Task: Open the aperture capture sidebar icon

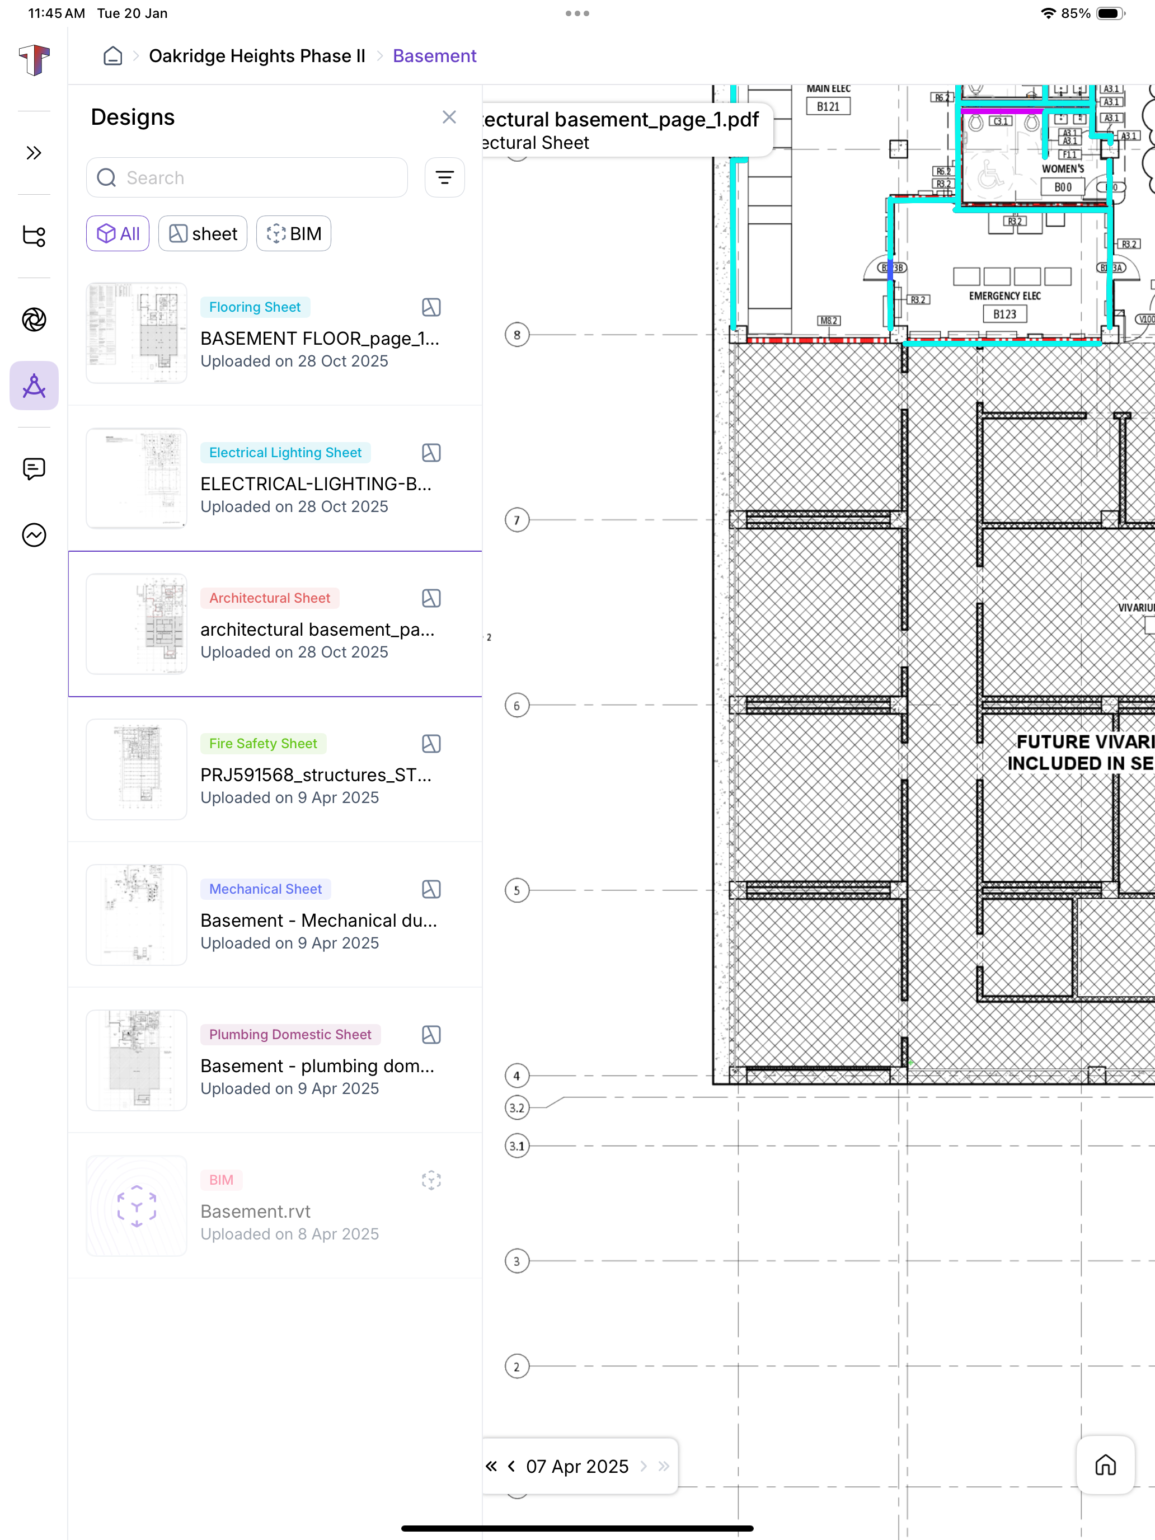Action: 34,320
